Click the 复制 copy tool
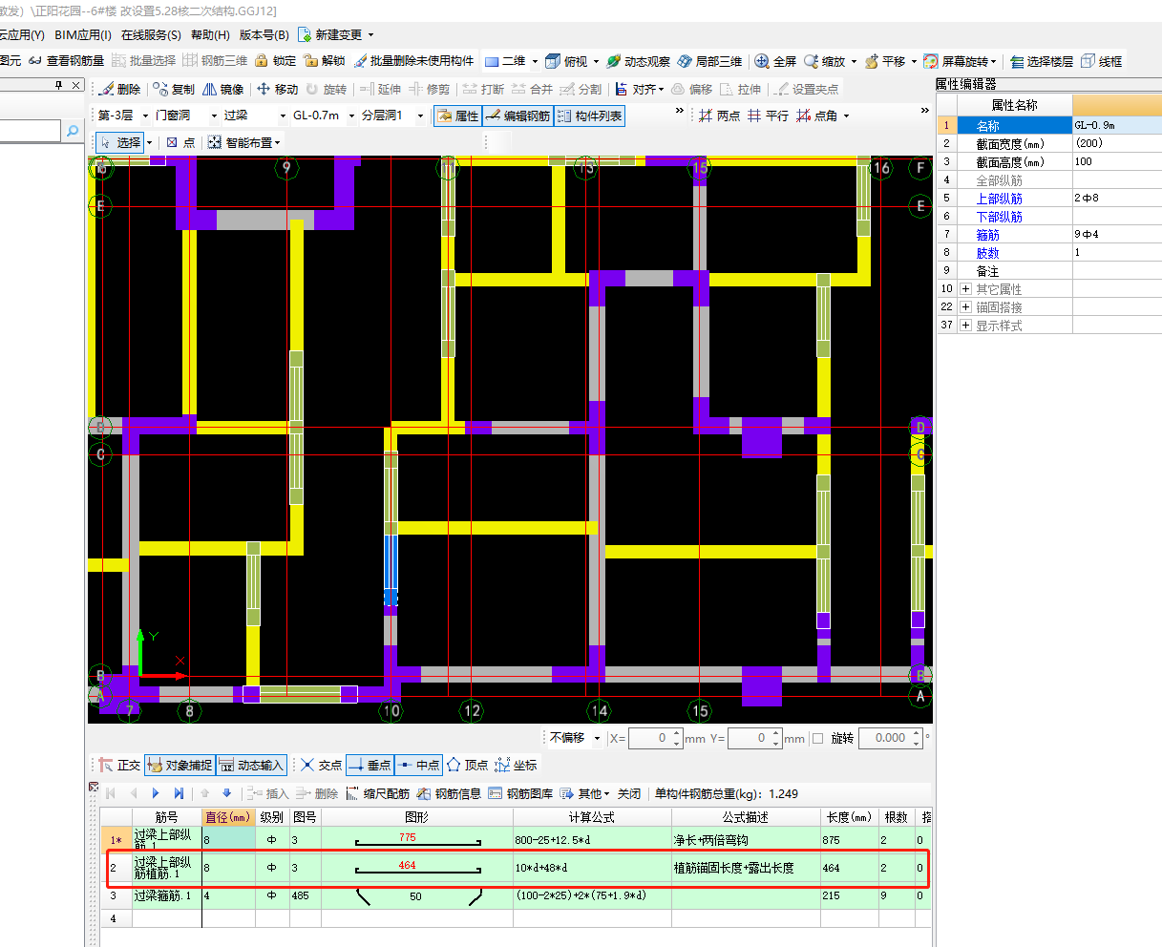Screen dimensions: 1162x947 click(x=173, y=89)
